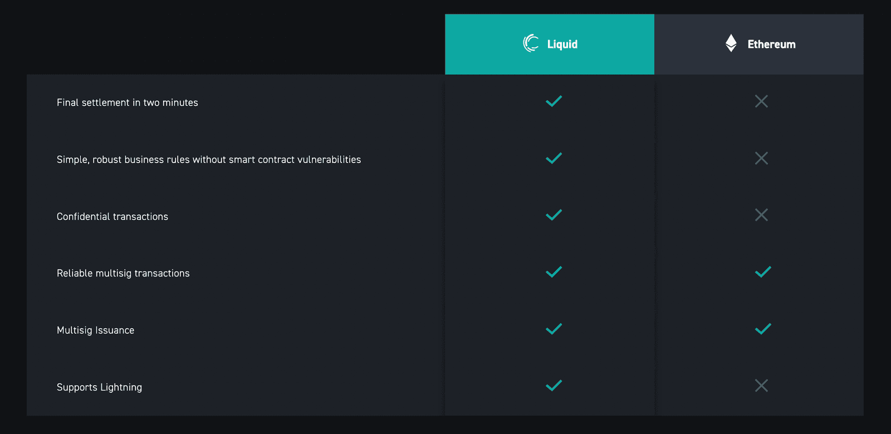Click the 'Multisig Issuance' row label
This screenshot has width=891, height=434.
click(95, 330)
